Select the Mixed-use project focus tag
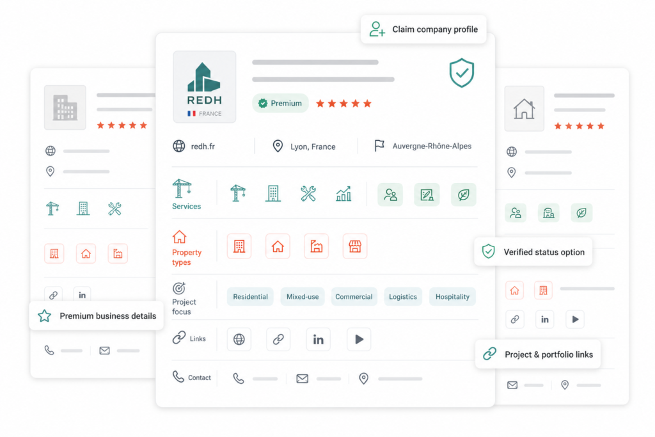Viewport: 655px width, 437px height. 303,297
